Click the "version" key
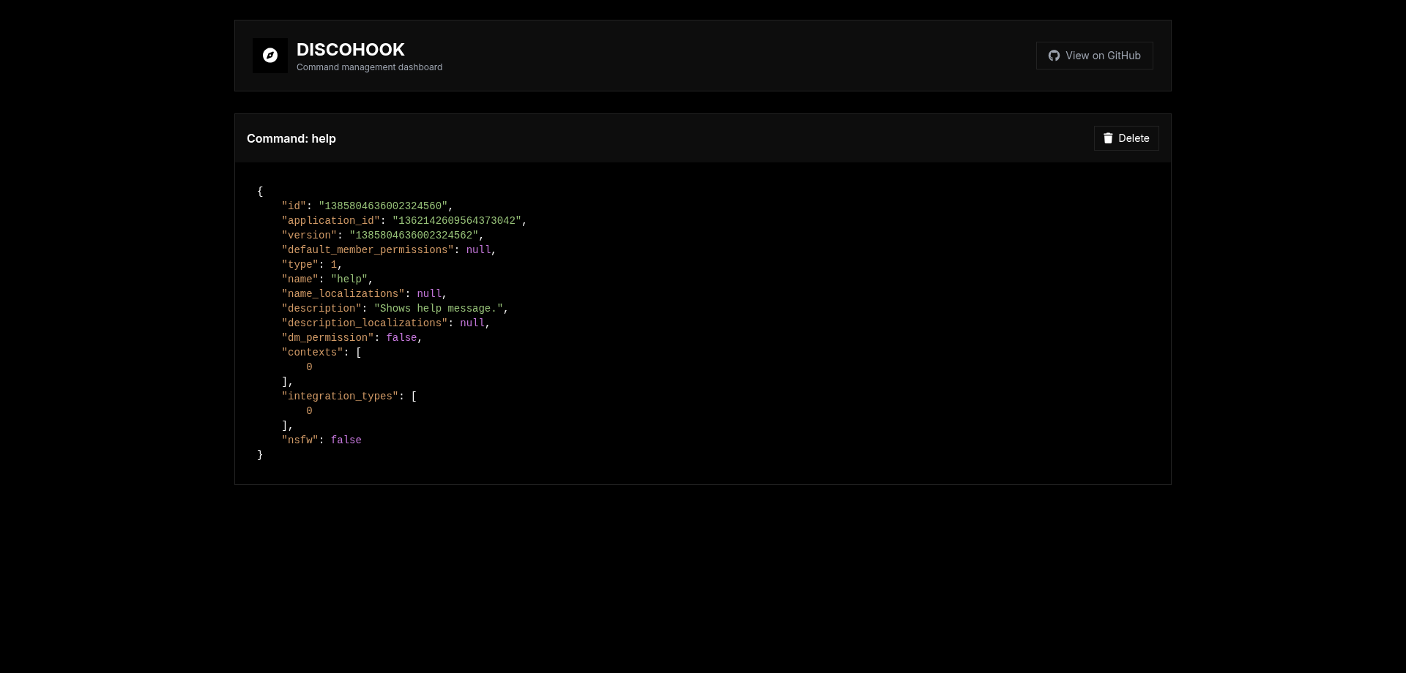This screenshot has height=673, width=1406. pyautogui.click(x=310, y=236)
